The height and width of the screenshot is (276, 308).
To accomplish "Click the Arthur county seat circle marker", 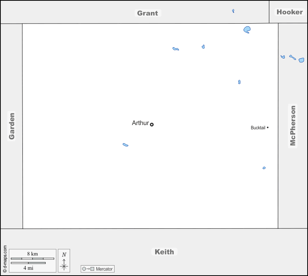I will click(x=152, y=124).
